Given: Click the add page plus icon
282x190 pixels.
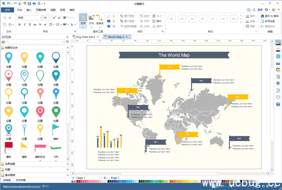Looking at the screenshot, I should (x=104, y=178).
